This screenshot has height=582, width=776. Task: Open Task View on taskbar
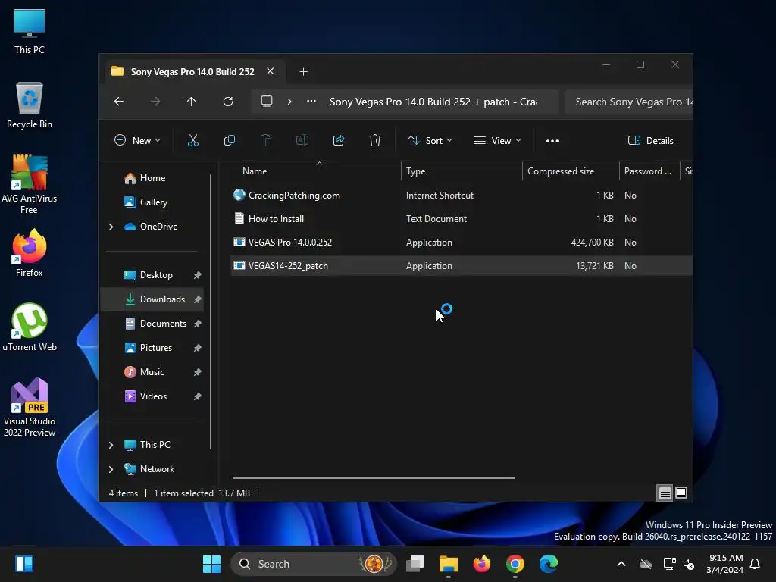pos(415,564)
